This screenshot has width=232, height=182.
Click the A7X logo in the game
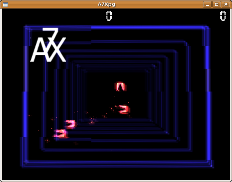[x=48, y=45]
